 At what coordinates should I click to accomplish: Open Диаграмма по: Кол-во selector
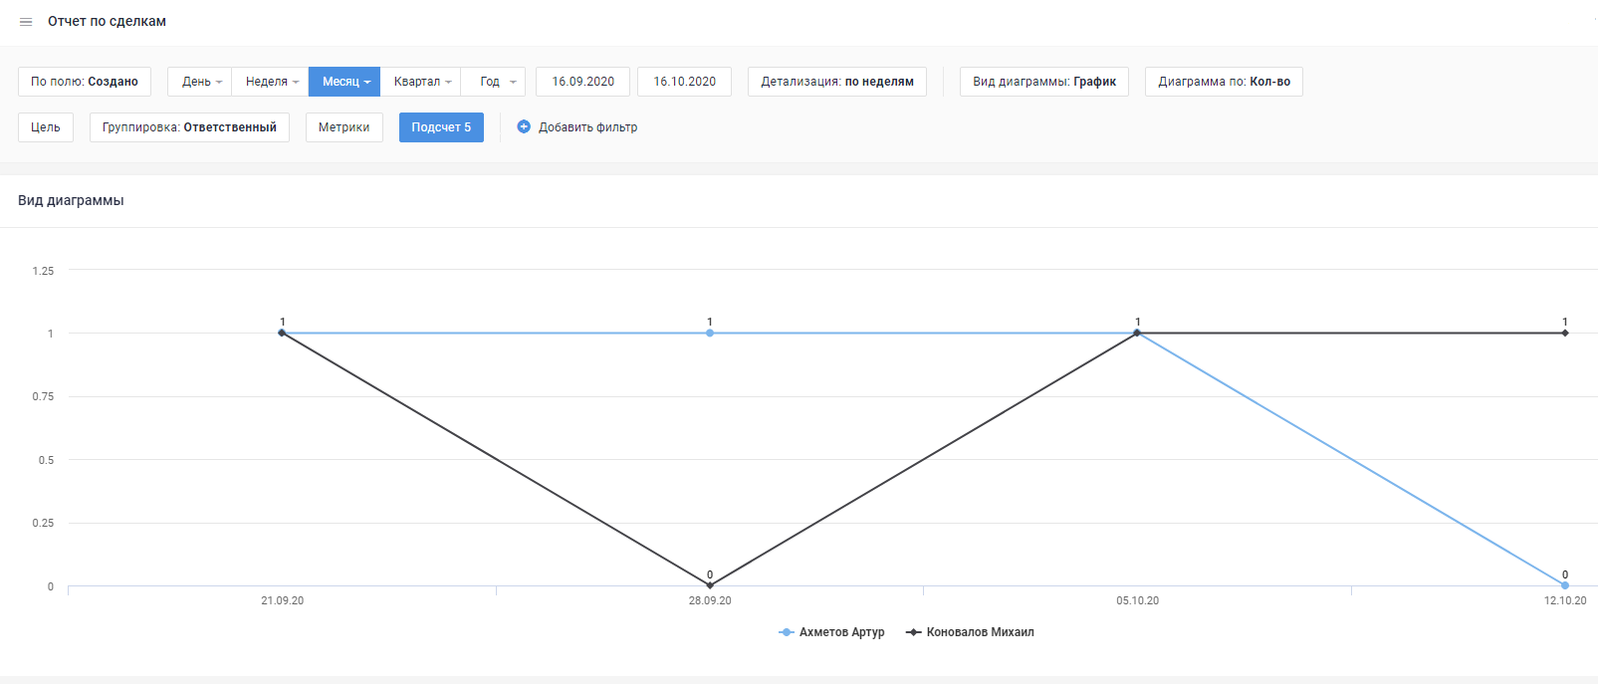[x=1223, y=82]
